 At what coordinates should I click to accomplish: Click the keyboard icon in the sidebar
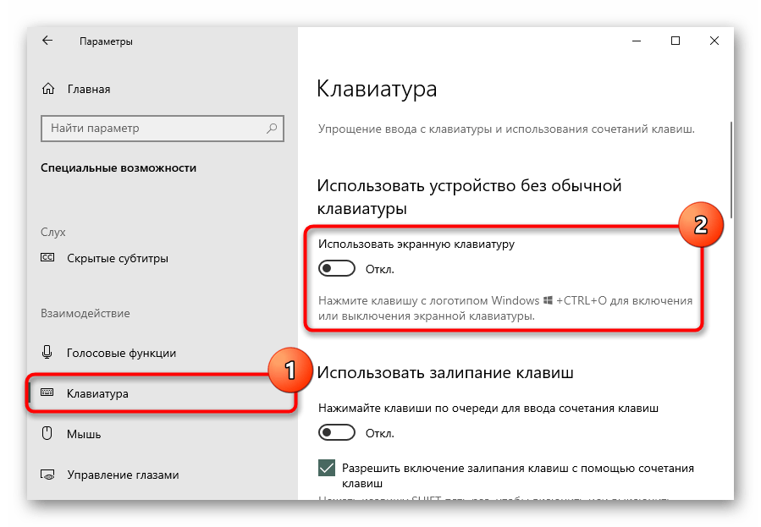[x=47, y=393]
